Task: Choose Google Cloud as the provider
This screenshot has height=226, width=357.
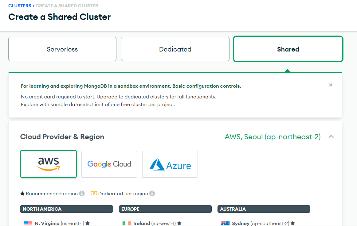Action: click(x=109, y=164)
